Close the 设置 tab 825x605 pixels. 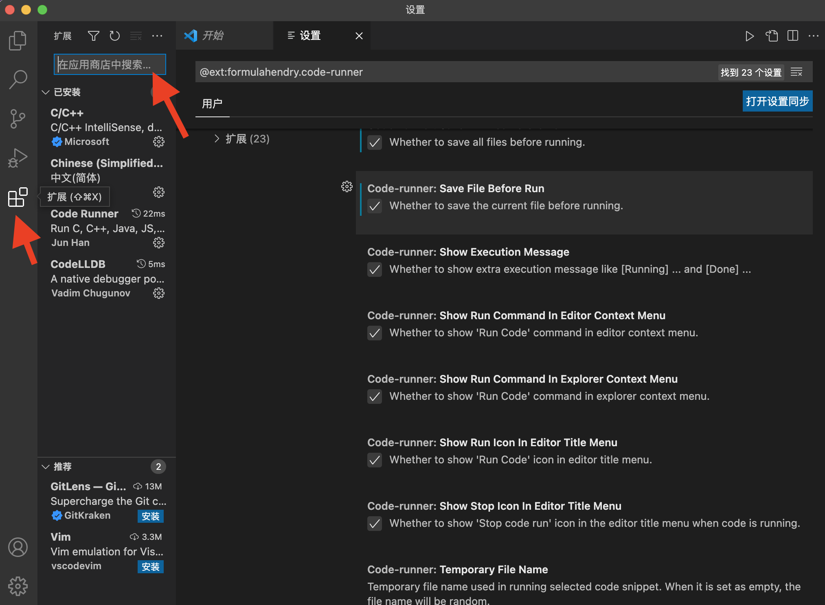coord(359,36)
